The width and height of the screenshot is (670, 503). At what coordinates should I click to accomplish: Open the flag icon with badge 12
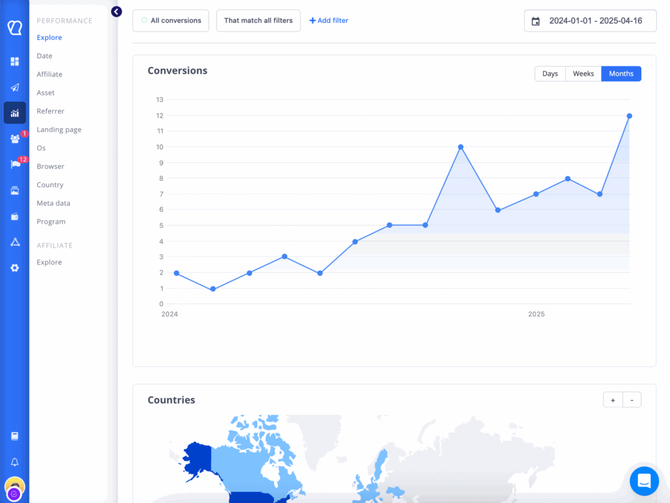pyautogui.click(x=14, y=164)
